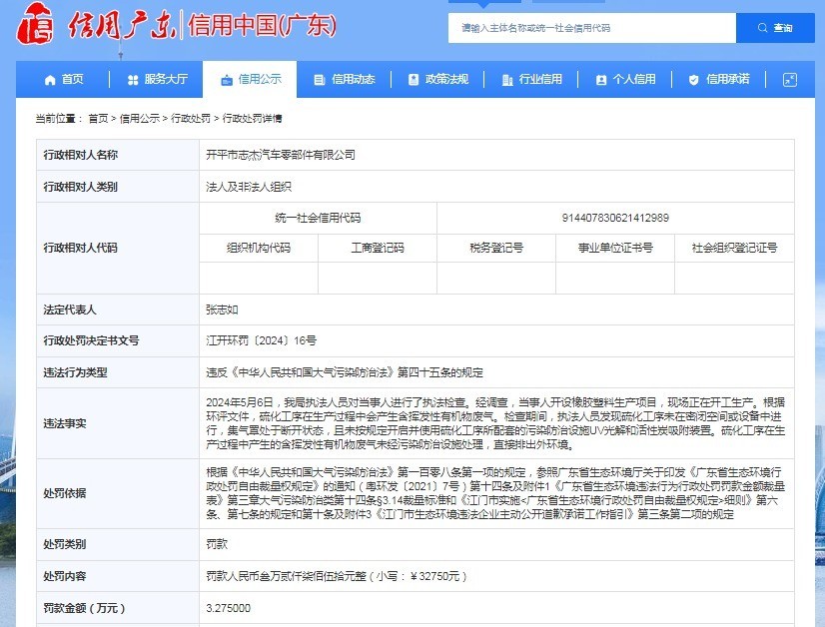Select the company name 开平市志杰汽车零部件有限公司
Screen dimensions: 825x627
pos(280,155)
